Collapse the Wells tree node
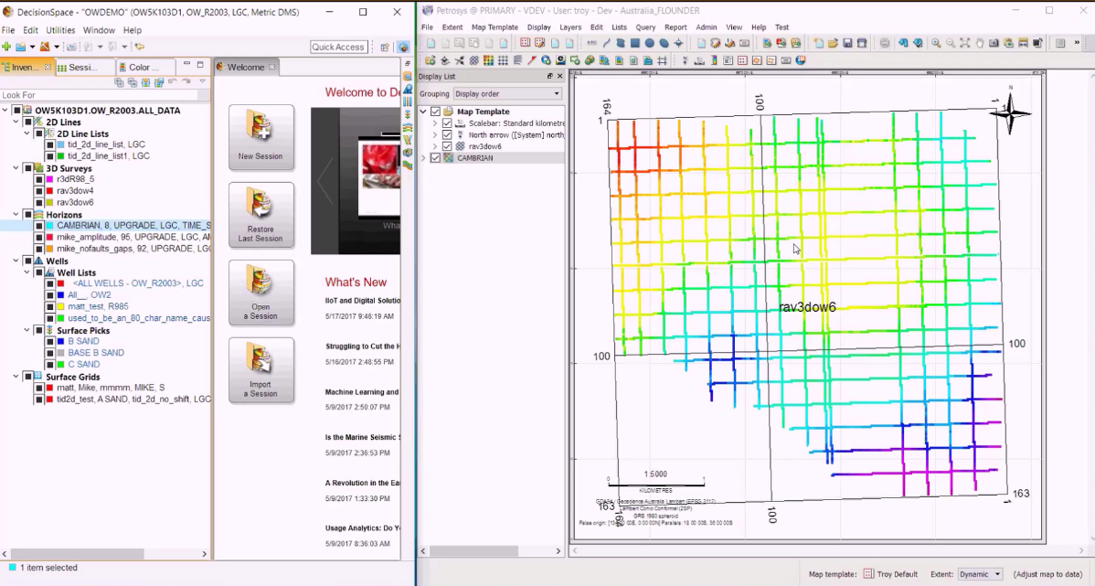1095x586 pixels. point(16,261)
